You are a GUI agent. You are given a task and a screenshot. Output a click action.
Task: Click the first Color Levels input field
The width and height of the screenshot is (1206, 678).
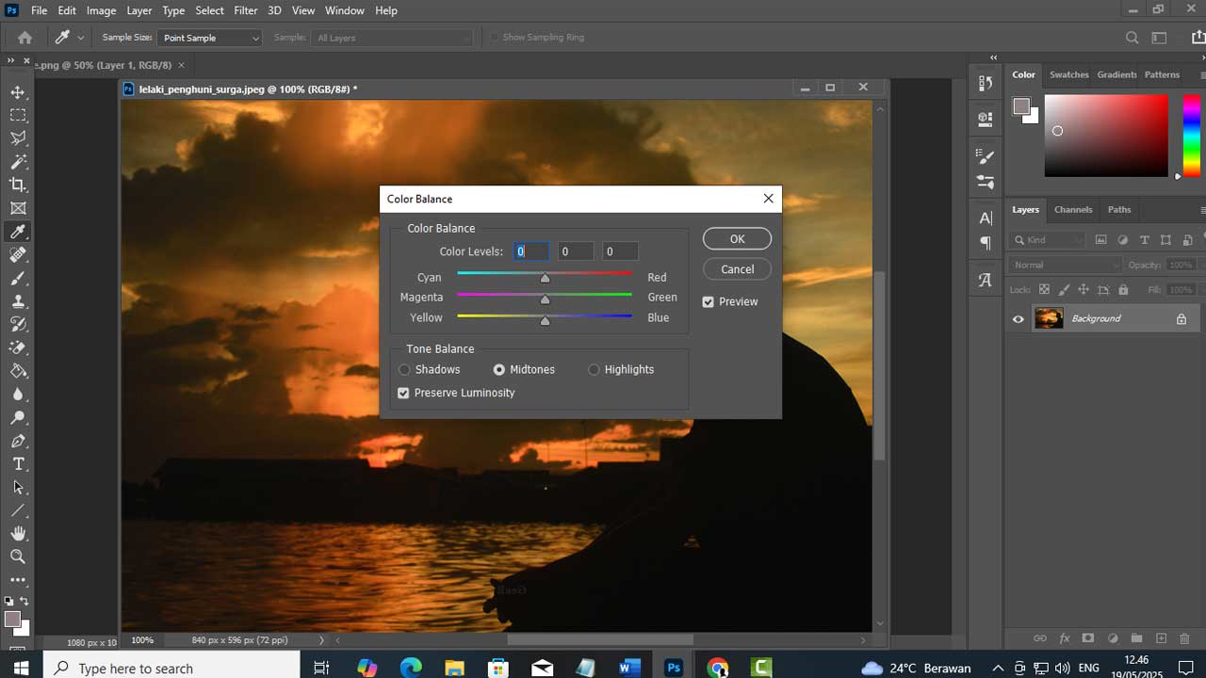pyautogui.click(x=531, y=251)
